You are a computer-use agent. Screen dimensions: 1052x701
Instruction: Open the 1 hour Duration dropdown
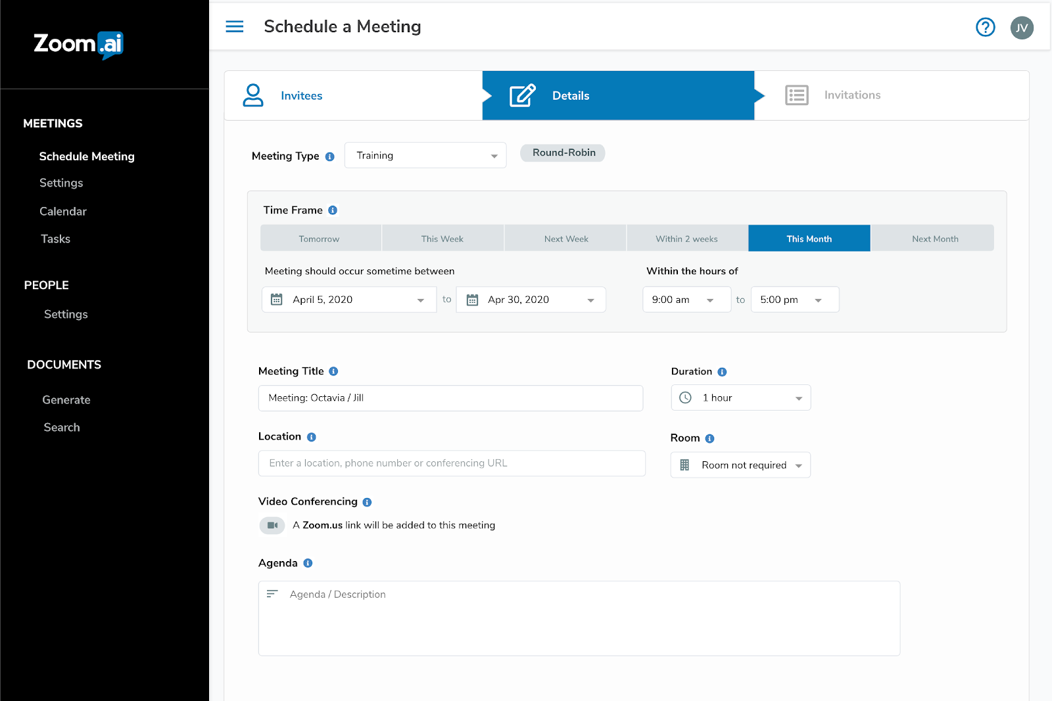point(741,397)
